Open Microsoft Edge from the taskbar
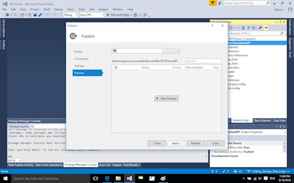This screenshot has height=183, width=294. tap(107, 178)
